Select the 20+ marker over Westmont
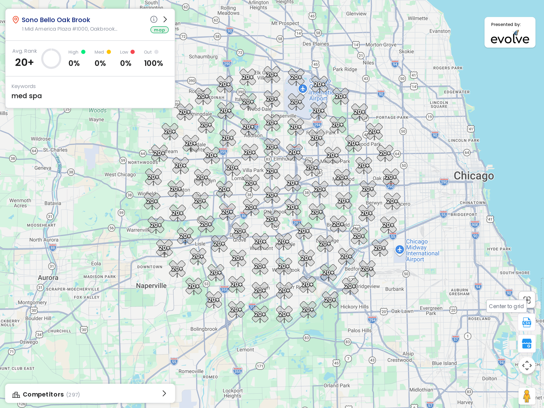Screen dimensions: 544x408 point(260,242)
